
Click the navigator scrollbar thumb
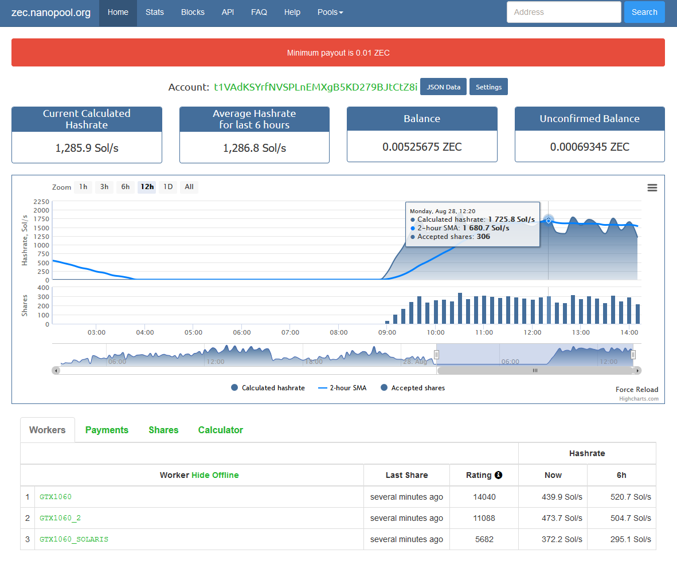pos(535,370)
